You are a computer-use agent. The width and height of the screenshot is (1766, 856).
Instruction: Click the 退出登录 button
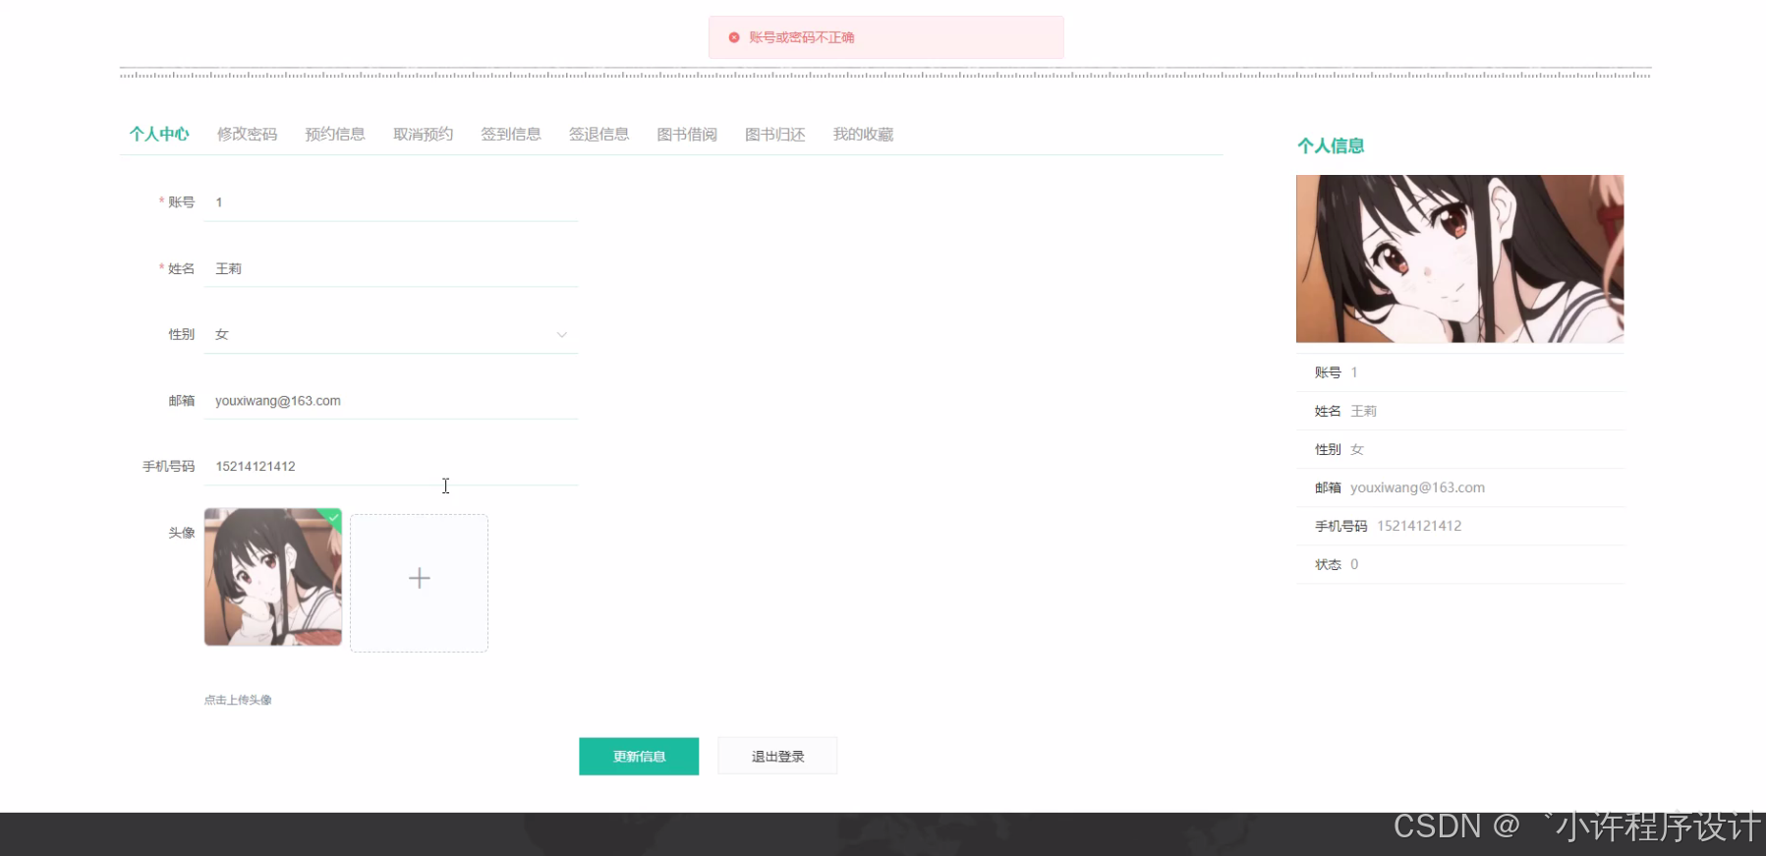(x=777, y=756)
